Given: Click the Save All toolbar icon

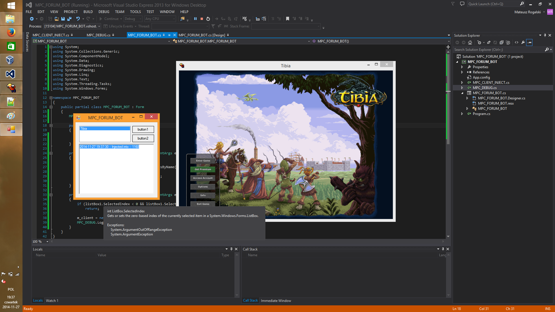Looking at the screenshot, I should point(69,19).
